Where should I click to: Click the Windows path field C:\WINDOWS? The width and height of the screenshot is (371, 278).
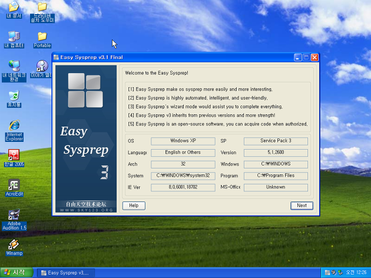pyautogui.click(x=276, y=164)
